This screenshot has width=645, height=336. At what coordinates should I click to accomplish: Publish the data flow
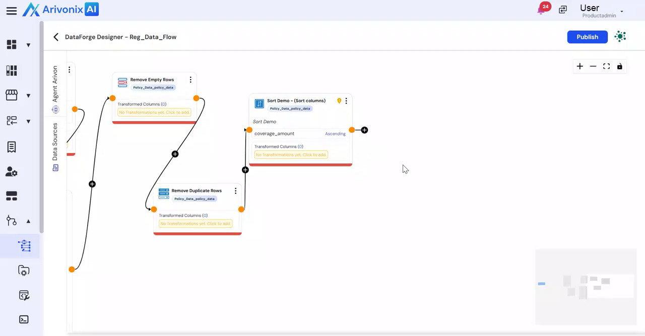[x=587, y=37]
